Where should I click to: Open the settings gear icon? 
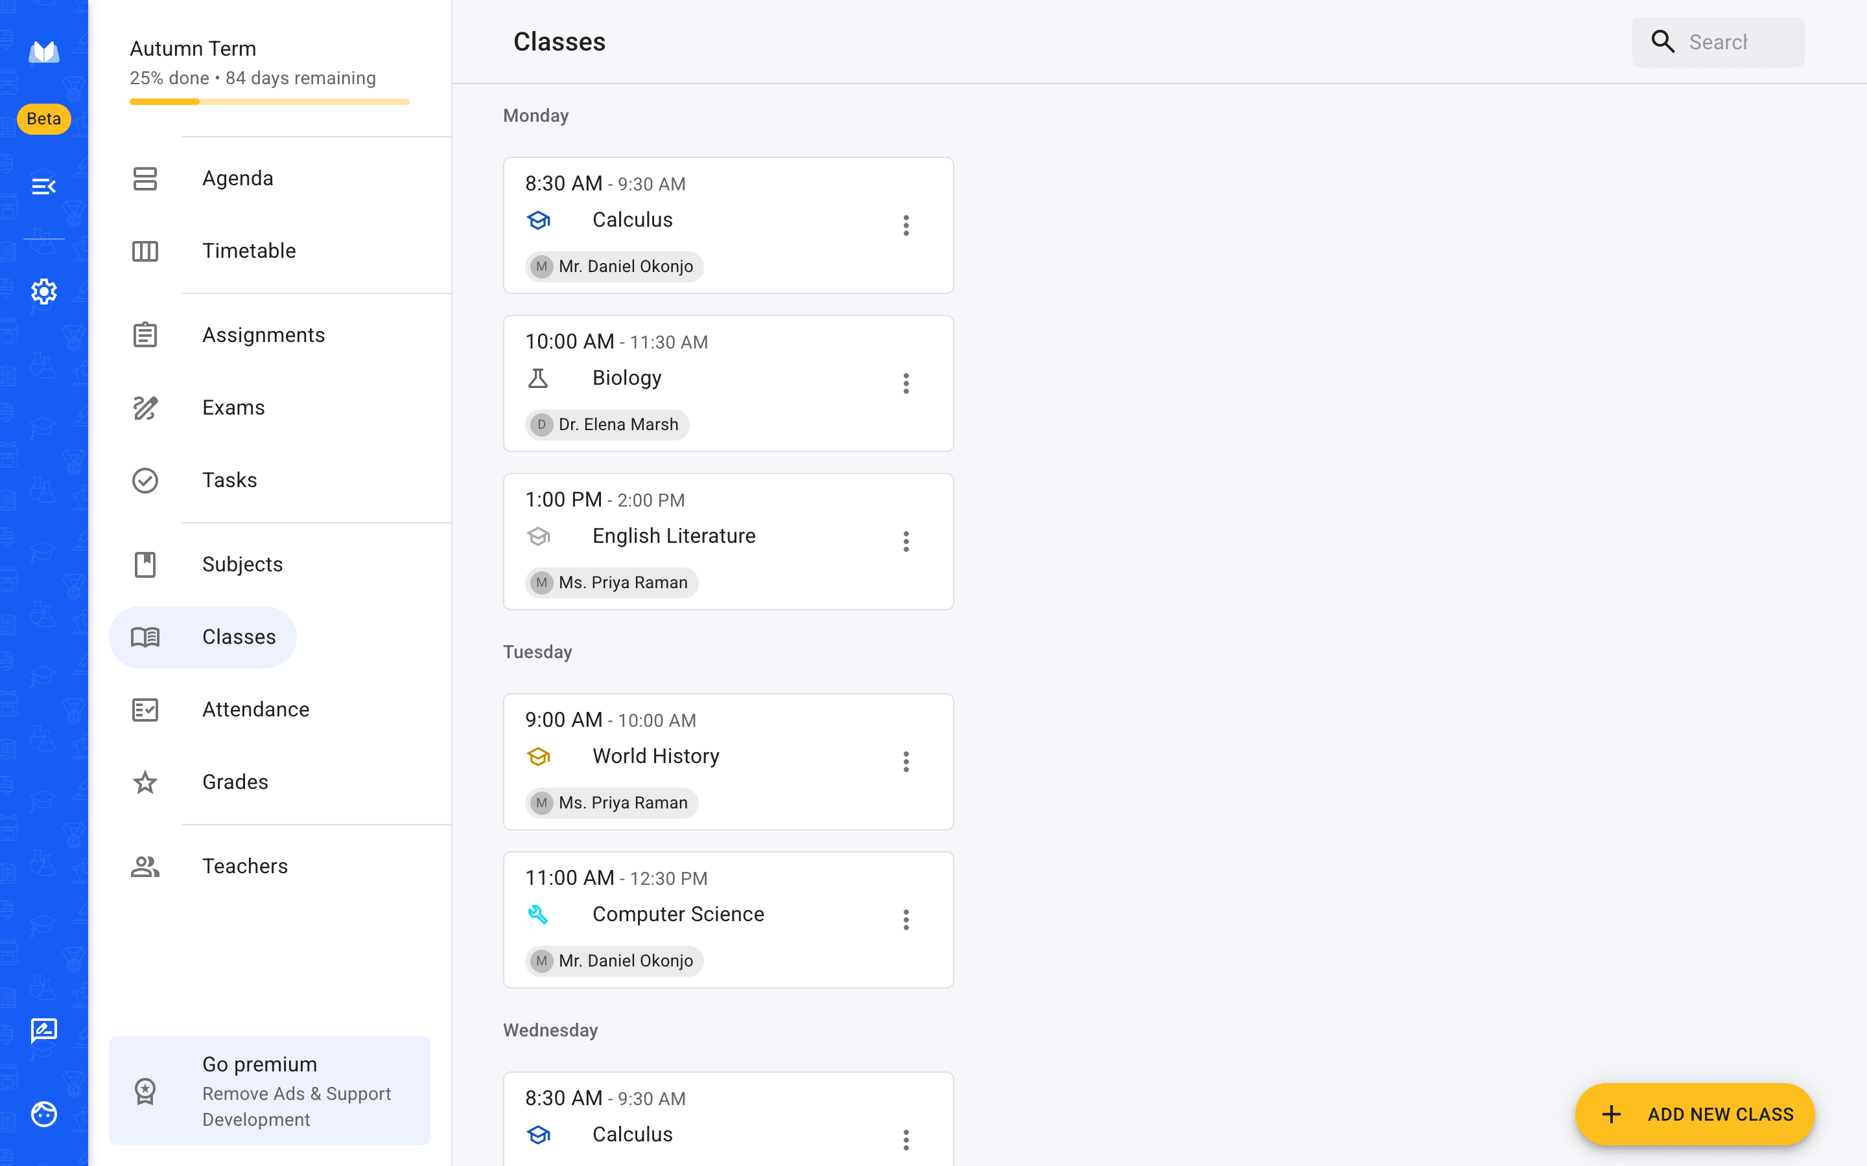[x=44, y=291]
